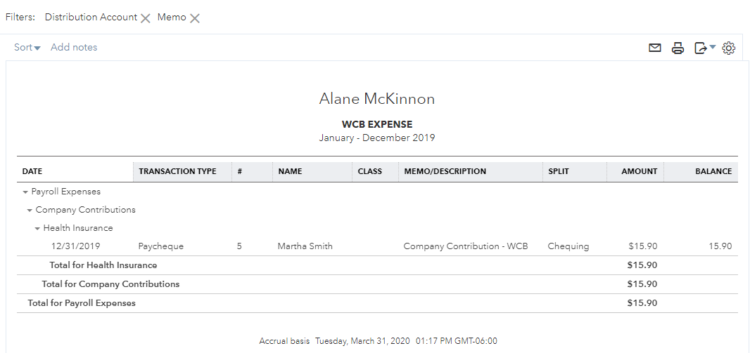Click the Alane McKinnon company name
Image resolution: width=750 pixels, height=353 pixels.
click(x=377, y=99)
